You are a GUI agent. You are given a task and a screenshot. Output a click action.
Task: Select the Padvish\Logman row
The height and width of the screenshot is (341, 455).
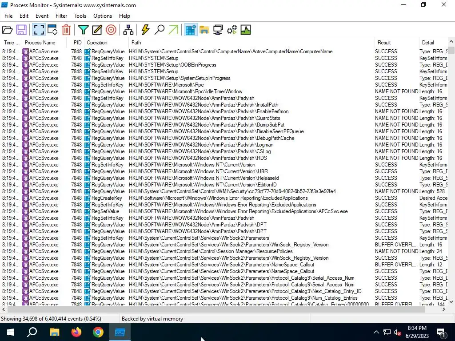201,145
